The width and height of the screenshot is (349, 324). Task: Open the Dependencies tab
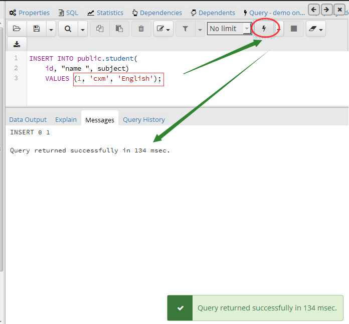(x=157, y=13)
